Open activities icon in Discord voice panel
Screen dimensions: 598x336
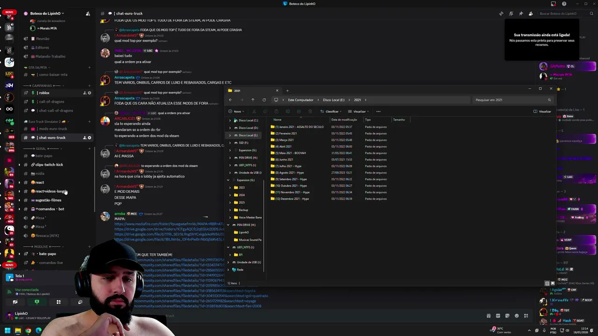coord(58,302)
